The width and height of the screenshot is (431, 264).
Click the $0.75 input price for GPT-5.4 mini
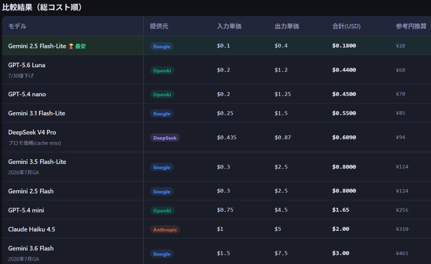[x=225, y=210]
